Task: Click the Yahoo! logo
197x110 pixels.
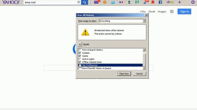Action: [x=11, y=2]
